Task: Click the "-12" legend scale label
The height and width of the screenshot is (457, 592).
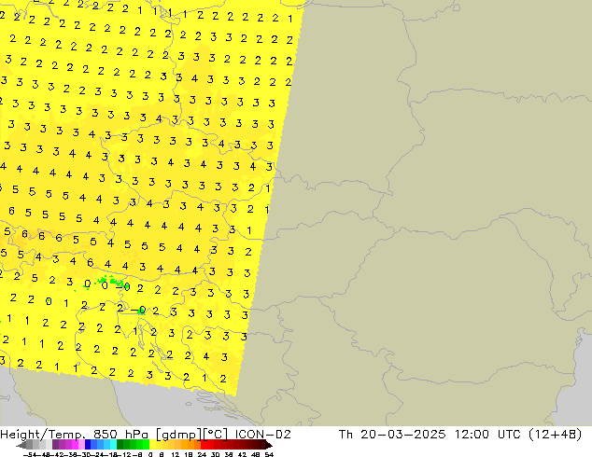Action: pos(126,454)
